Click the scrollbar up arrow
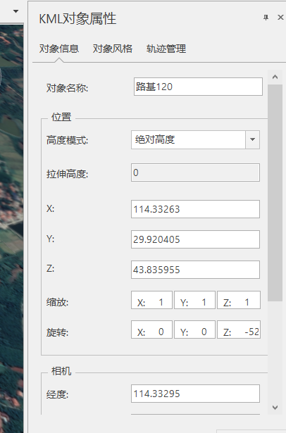286x433 pixels. (275, 77)
